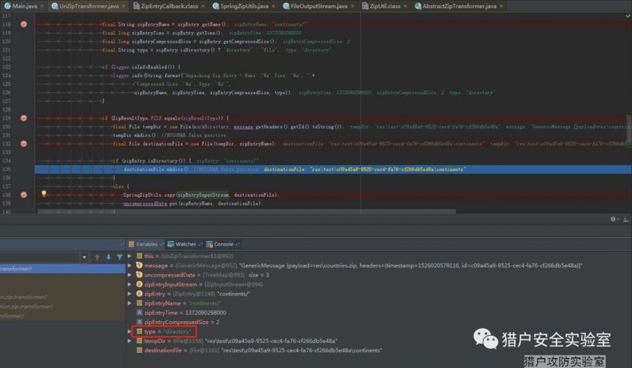Expand the zipEntryInputStream variable node
Viewport: 632px width, 368px height.
click(128, 285)
